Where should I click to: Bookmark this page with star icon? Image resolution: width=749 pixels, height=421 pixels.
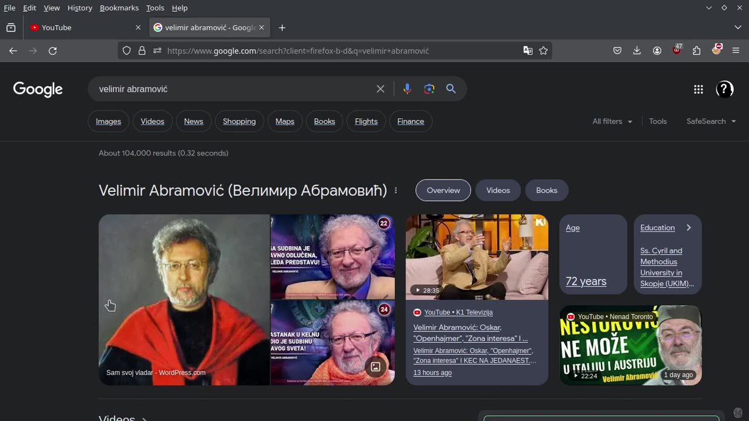(544, 51)
